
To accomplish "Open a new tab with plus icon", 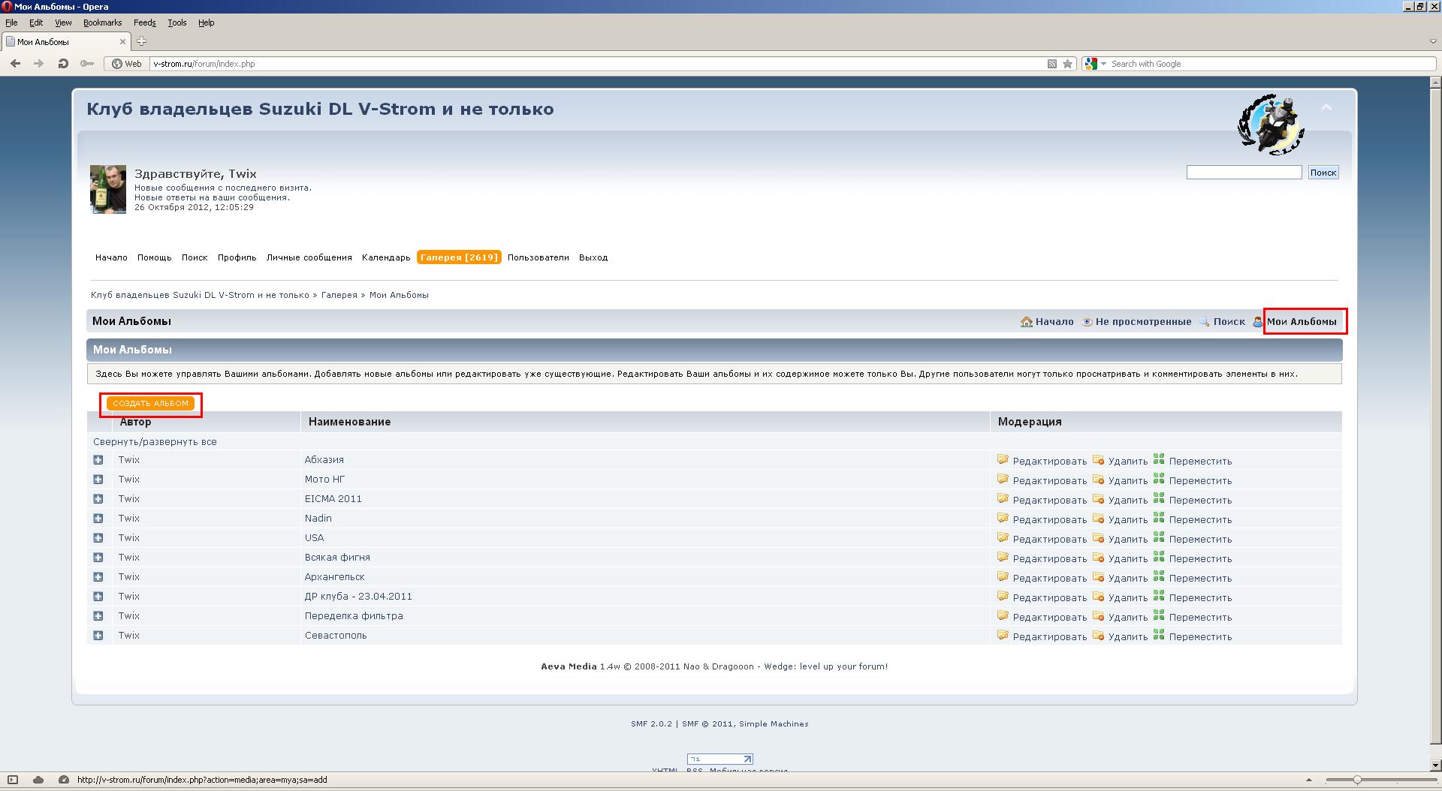I will point(141,41).
